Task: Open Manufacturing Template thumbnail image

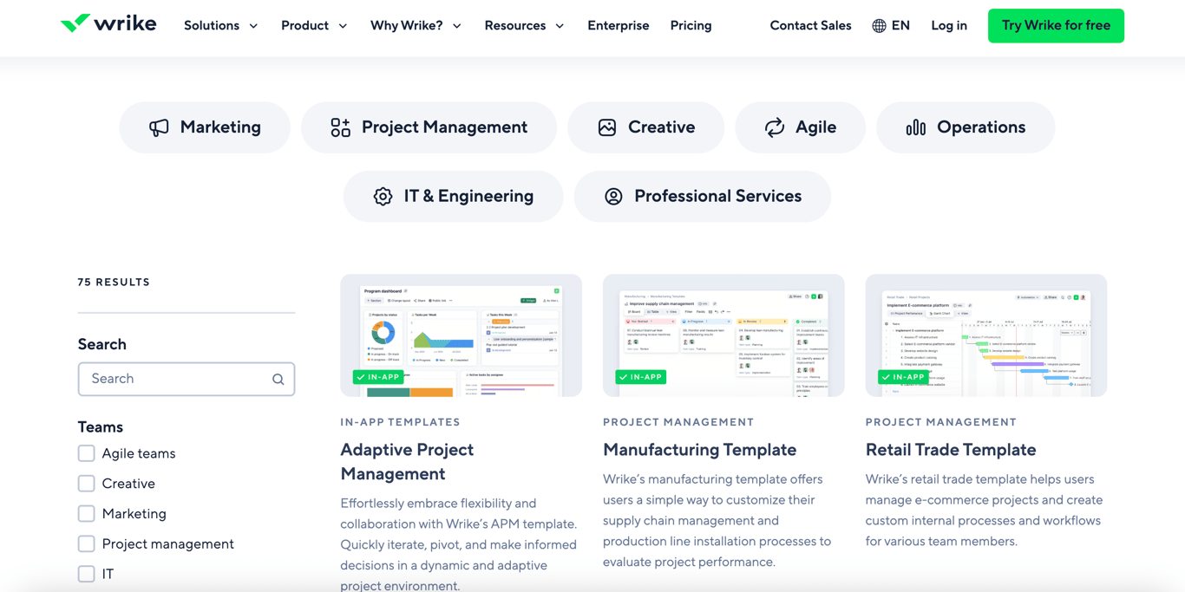Action: pos(723,336)
